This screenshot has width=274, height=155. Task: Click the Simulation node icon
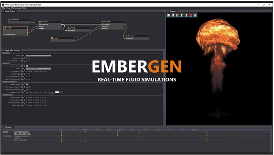click(x=40, y=22)
